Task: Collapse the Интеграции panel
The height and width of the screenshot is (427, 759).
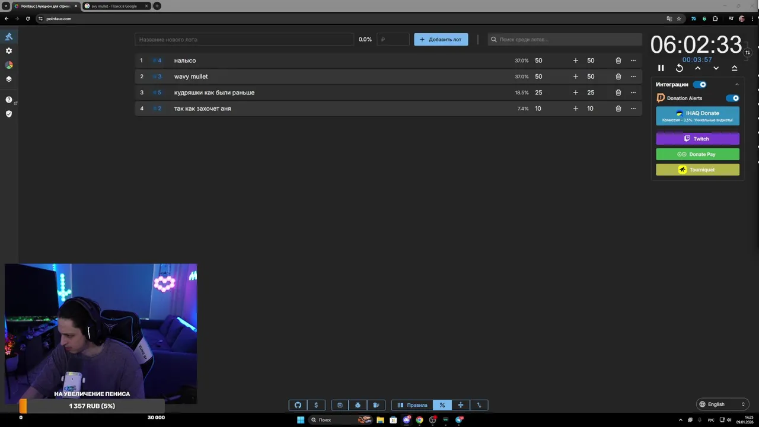Action: (737, 84)
